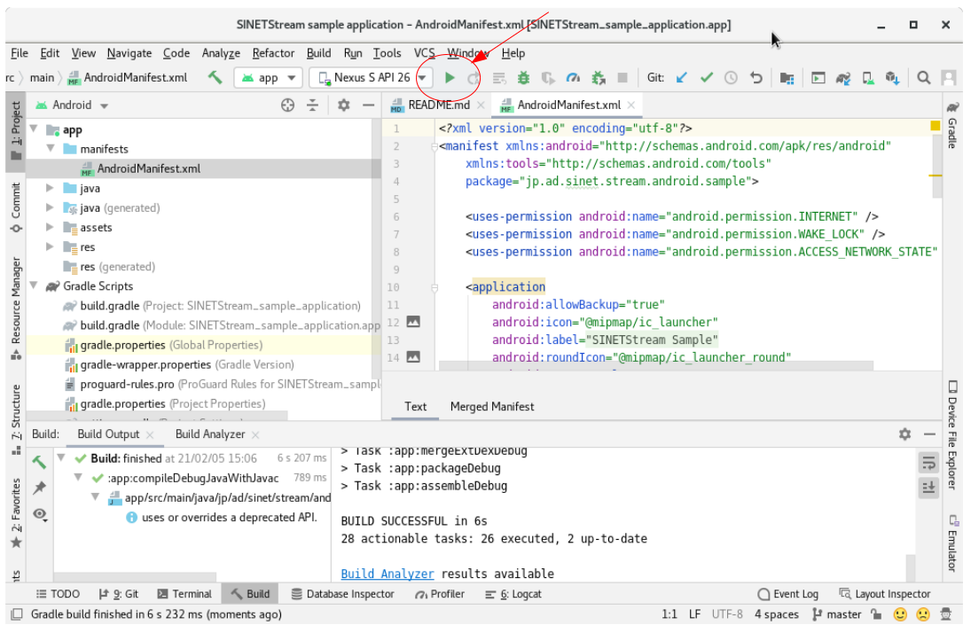Click Collapse All icon in Project panel
This screenshot has width=971, height=633.
pyautogui.click(x=313, y=105)
